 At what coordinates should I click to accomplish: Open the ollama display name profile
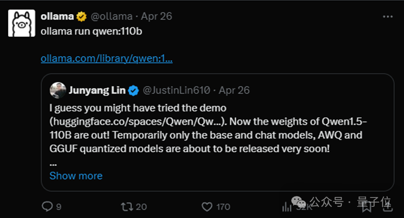click(x=57, y=17)
